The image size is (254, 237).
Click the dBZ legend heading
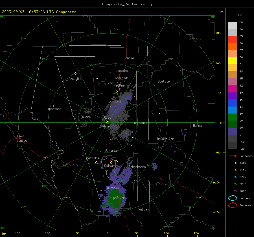click(239, 15)
